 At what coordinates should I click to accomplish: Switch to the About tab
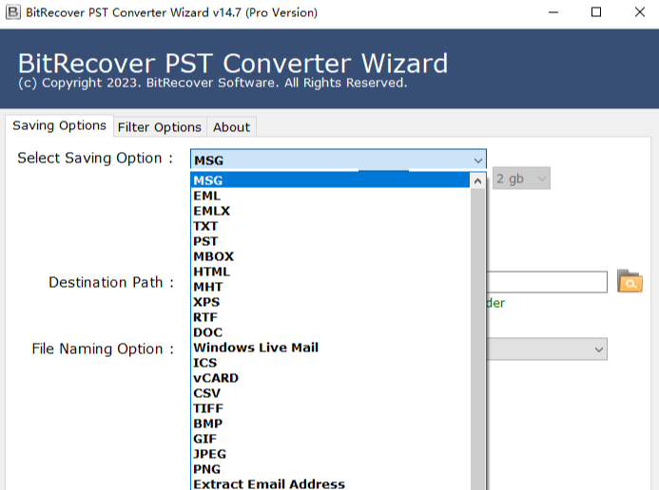pyautogui.click(x=232, y=127)
